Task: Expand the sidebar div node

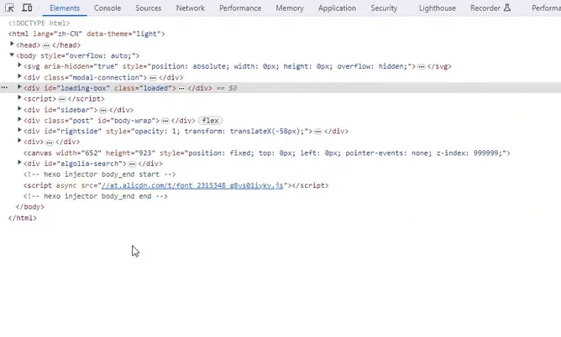Action: [19, 109]
